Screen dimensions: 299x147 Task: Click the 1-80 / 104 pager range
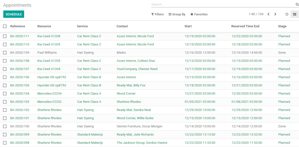click(256, 14)
